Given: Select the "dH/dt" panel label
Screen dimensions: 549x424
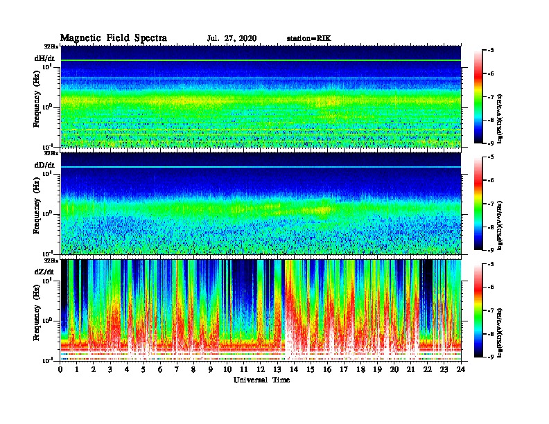Looking at the screenshot, I should click(x=44, y=58).
